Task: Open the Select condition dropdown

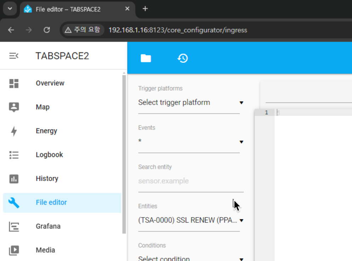Action: pos(191,258)
